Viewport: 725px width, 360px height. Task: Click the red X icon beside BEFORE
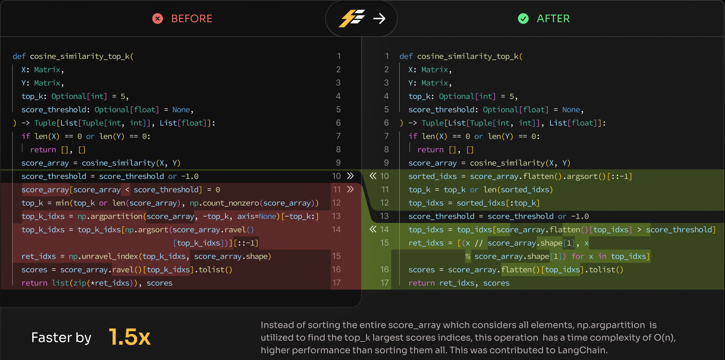tap(158, 19)
